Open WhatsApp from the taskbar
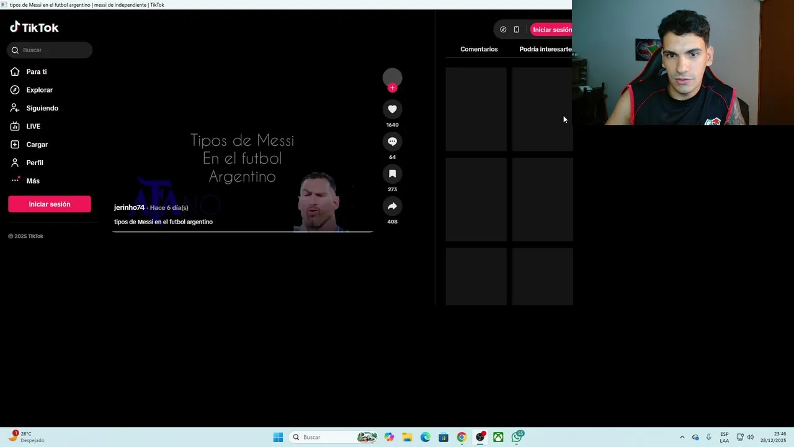Viewport: 794px width, 447px height. 517,437
